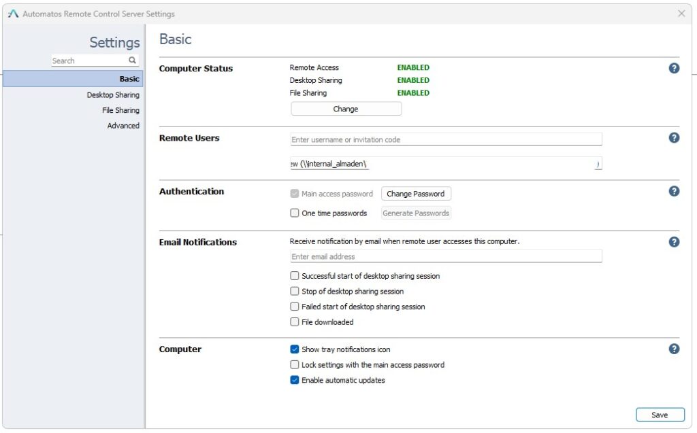Open help for Email Notifications section
Viewport: 697px width, 433px height.
pos(674,241)
